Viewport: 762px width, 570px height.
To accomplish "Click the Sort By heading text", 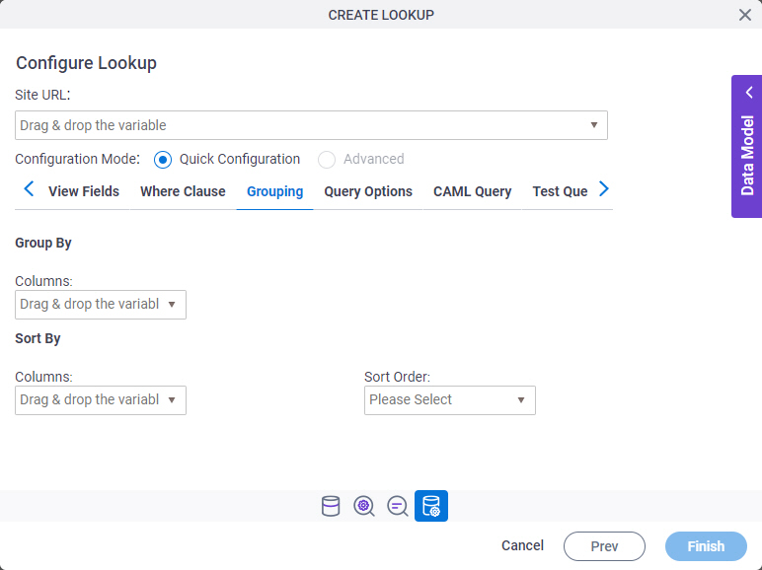I will pos(38,338).
